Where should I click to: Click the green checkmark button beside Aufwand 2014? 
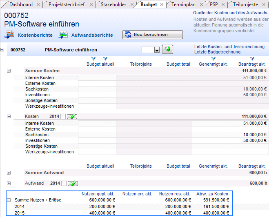[73, 183]
